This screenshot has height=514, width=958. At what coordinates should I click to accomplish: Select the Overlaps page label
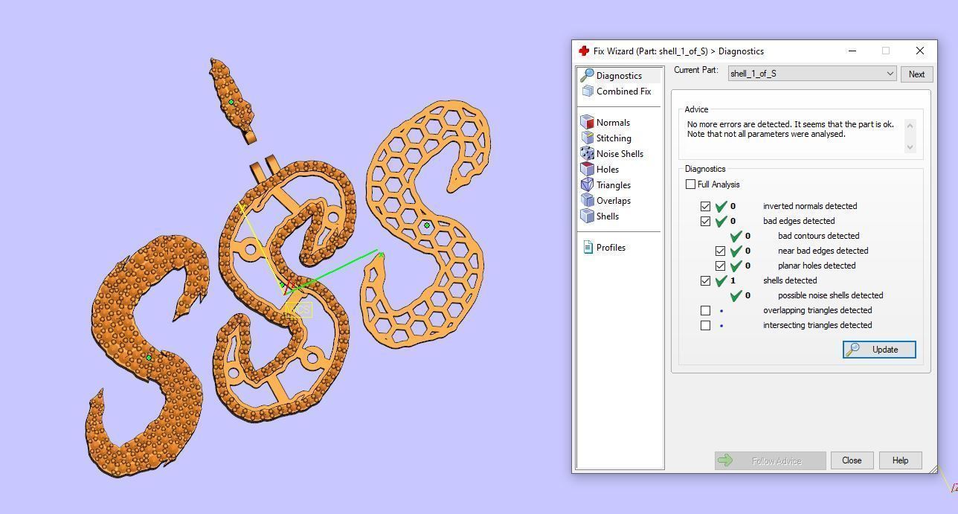614,201
